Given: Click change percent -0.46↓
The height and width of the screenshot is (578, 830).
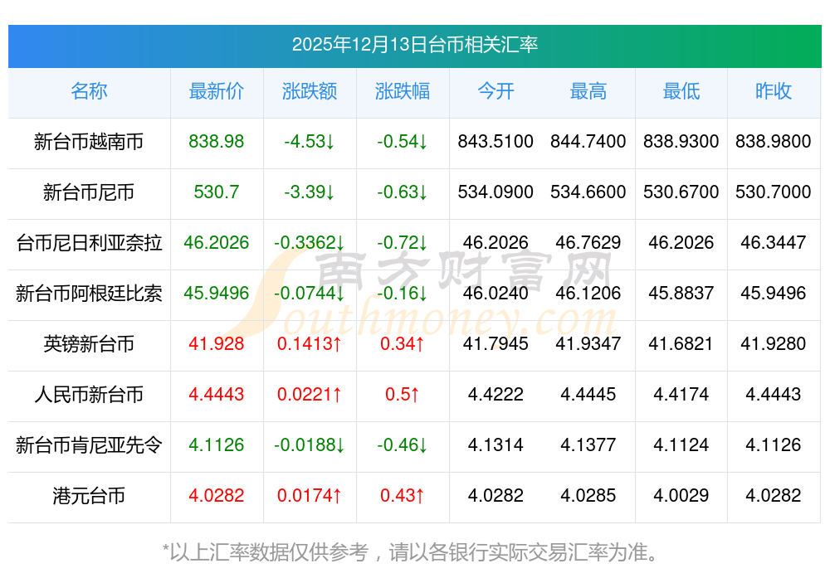Looking at the screenshot, I should pos(403,444).
